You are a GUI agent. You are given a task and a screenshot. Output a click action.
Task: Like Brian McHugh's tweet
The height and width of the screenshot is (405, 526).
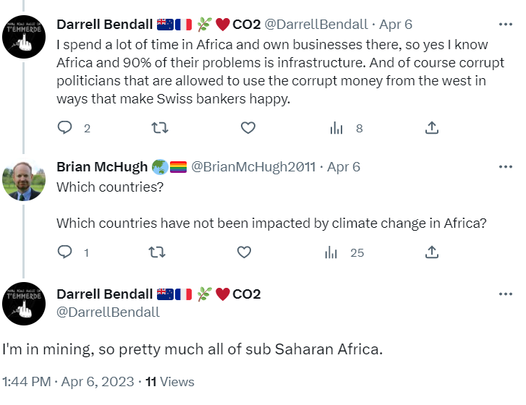point(245,252)
